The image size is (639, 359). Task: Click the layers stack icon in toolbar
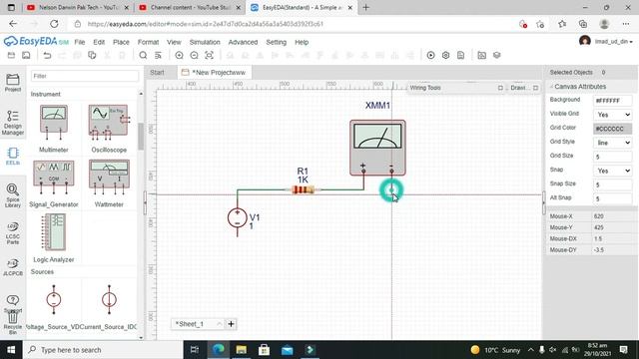coord(497,55)
